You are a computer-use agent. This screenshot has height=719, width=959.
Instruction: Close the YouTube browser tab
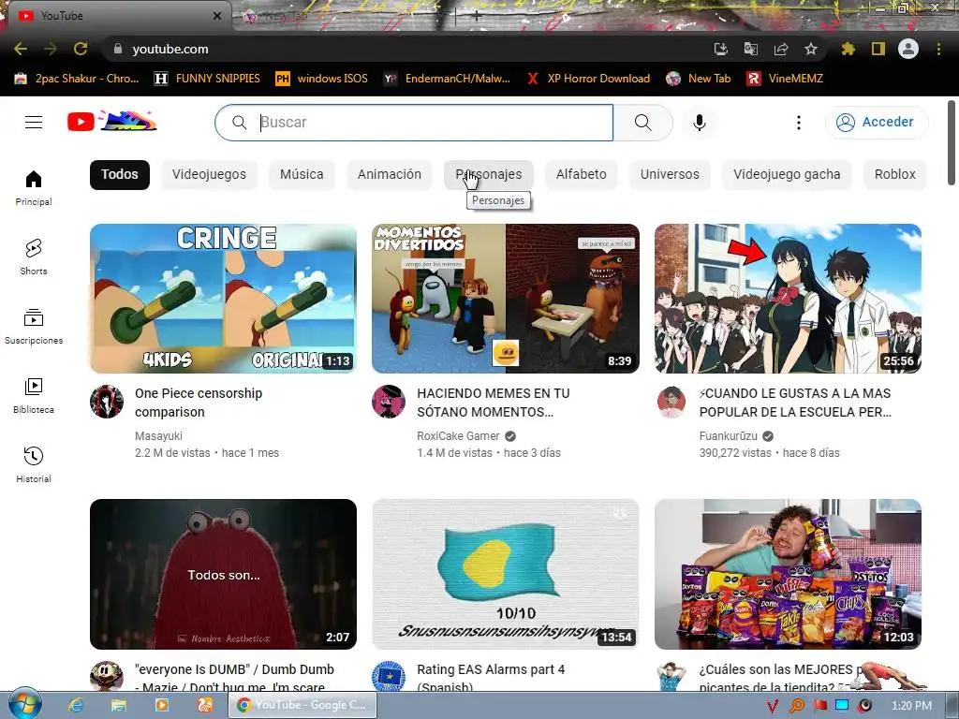click(x=217, y=16)
